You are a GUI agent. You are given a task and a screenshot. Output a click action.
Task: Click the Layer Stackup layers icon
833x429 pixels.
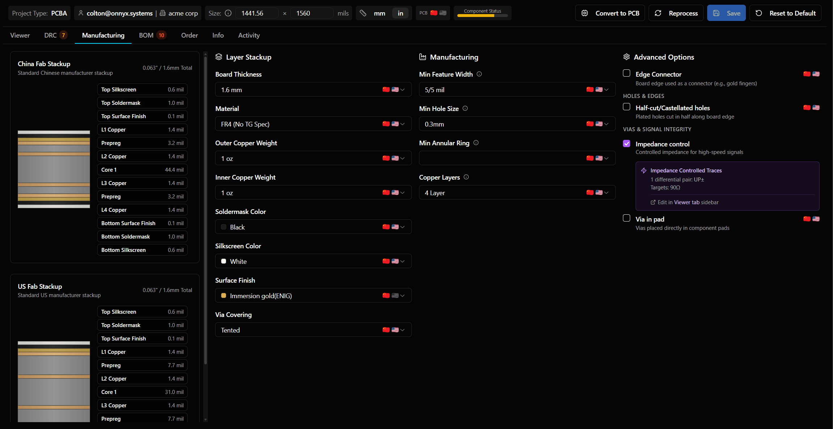219,57
